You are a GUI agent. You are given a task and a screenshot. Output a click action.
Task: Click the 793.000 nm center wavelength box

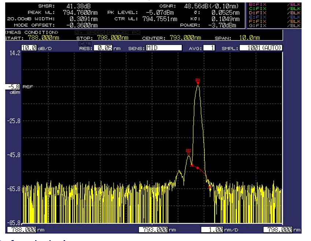tap(153, 230)
